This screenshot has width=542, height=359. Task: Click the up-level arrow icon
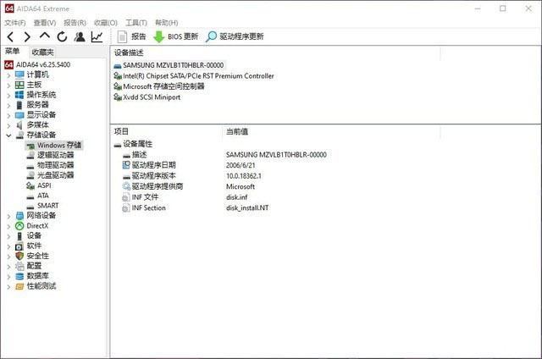(45, 36)
